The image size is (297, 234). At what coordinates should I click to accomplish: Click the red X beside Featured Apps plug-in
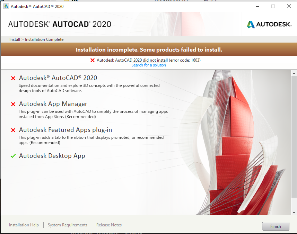tap(13, 130)
